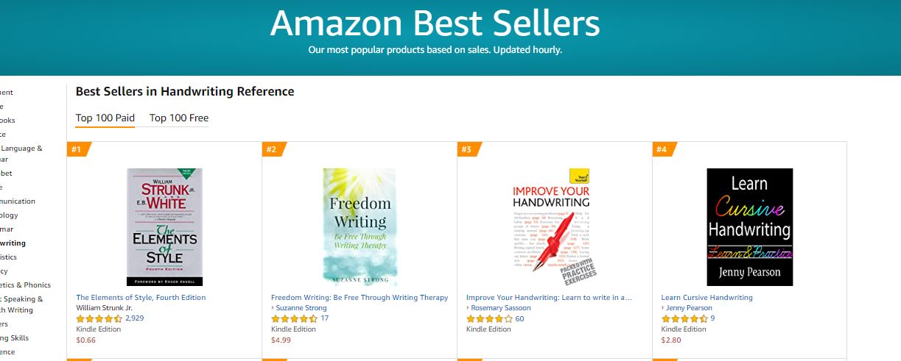This screenshot has width=901, height=361.
Task: Click star rating for Improve Your Handwriting
Action: pyautogui.click(x=490, y=319)
